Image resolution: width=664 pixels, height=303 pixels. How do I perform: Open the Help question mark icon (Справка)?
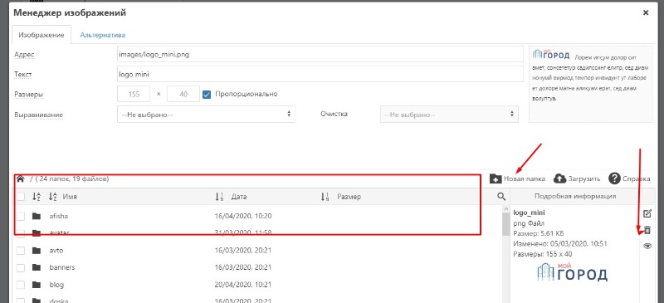tap(614, 178)
